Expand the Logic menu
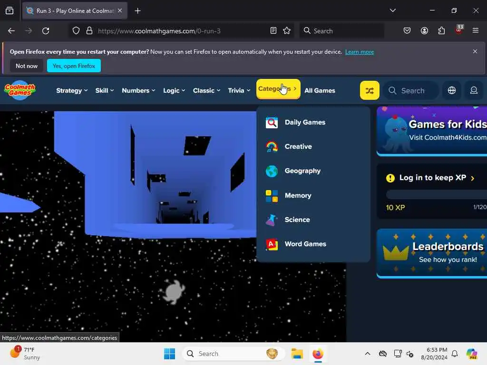The height and width of the screenshot is (365, 487). [174, 91]
